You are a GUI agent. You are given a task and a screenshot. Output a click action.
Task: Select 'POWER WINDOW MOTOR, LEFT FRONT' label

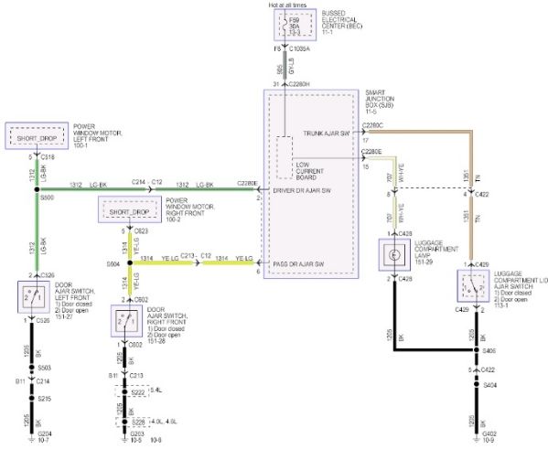(98, 133)
